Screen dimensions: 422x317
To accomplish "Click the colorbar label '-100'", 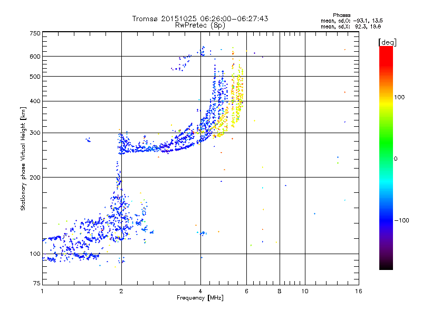I will click(402, 220).
